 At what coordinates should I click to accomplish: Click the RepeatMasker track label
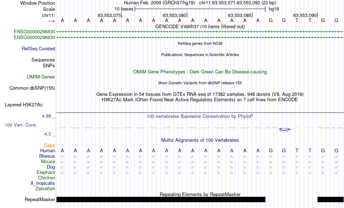pyautogui.click(x=40, y=199)
